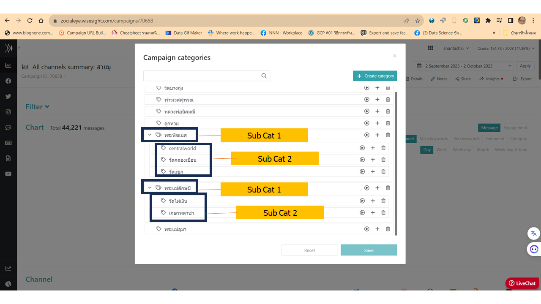The width and height of the screenshot is (541, 304).
Task: Delete the centralworld subcategory
Action: coord(383,148)
